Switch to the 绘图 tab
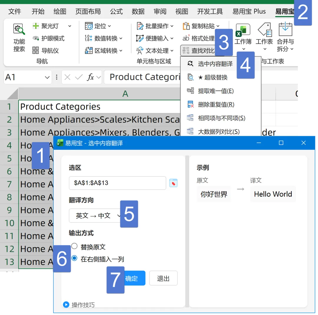 pyautogui.click(x=60, y=11)
